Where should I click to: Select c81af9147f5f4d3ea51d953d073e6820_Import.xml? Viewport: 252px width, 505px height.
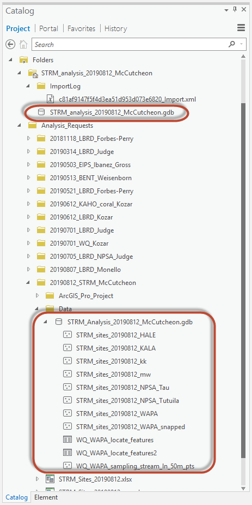(127, 99)
